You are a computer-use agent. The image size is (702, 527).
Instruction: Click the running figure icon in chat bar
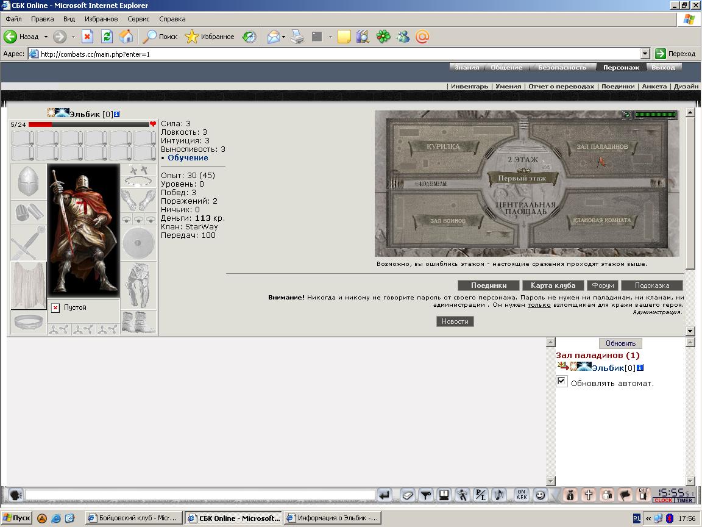462,495
